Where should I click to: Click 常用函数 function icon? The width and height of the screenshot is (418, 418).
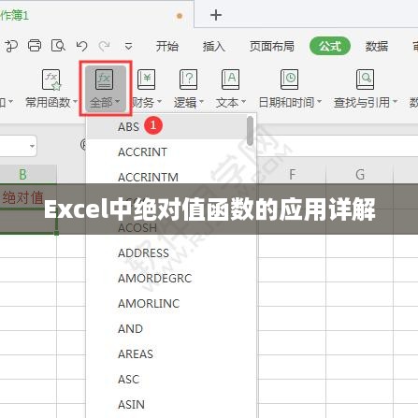(50, 79)
